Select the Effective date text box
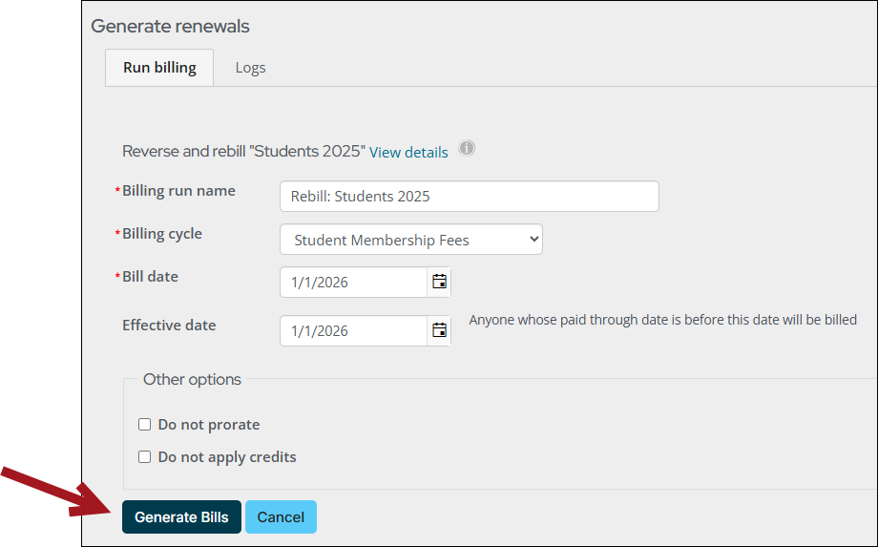Viewport: 878px width, 547px height. [353, 331]
